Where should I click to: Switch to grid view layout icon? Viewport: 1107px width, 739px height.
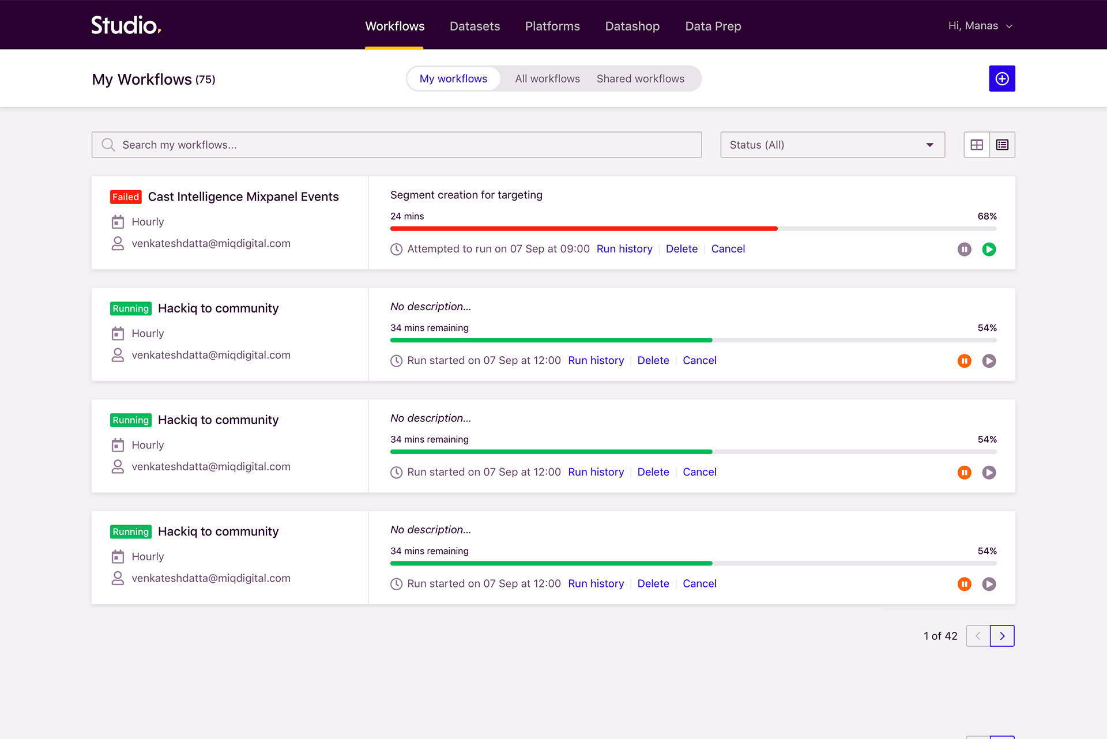click(976, 145)
